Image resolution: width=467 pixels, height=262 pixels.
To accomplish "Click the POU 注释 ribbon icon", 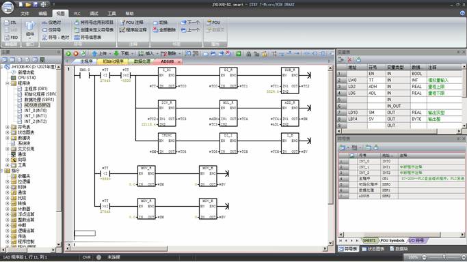I will click(131, 23).
